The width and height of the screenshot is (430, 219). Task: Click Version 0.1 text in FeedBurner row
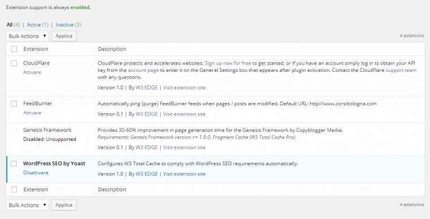(x=110, y=114)
